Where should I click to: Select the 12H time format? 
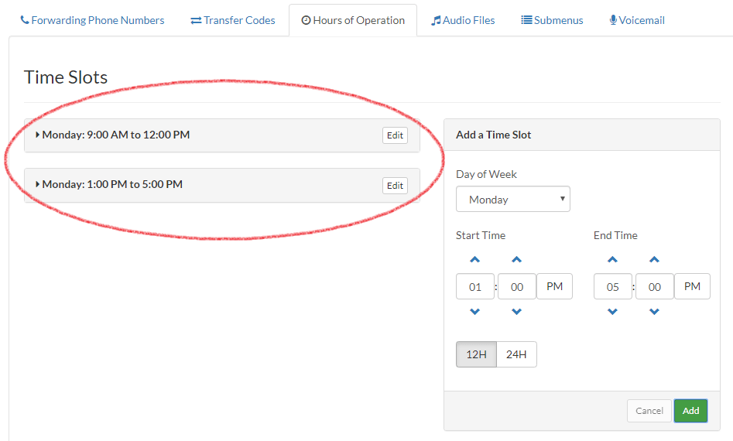[476, 354]
